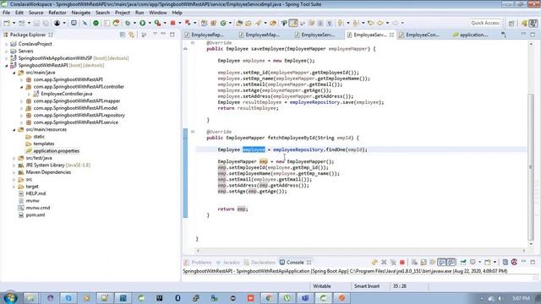
Task: Click the Windows Start button
Action: (9, 298)
